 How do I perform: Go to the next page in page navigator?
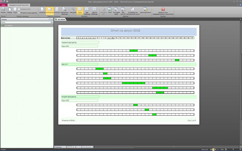click(x=74, y=147)
